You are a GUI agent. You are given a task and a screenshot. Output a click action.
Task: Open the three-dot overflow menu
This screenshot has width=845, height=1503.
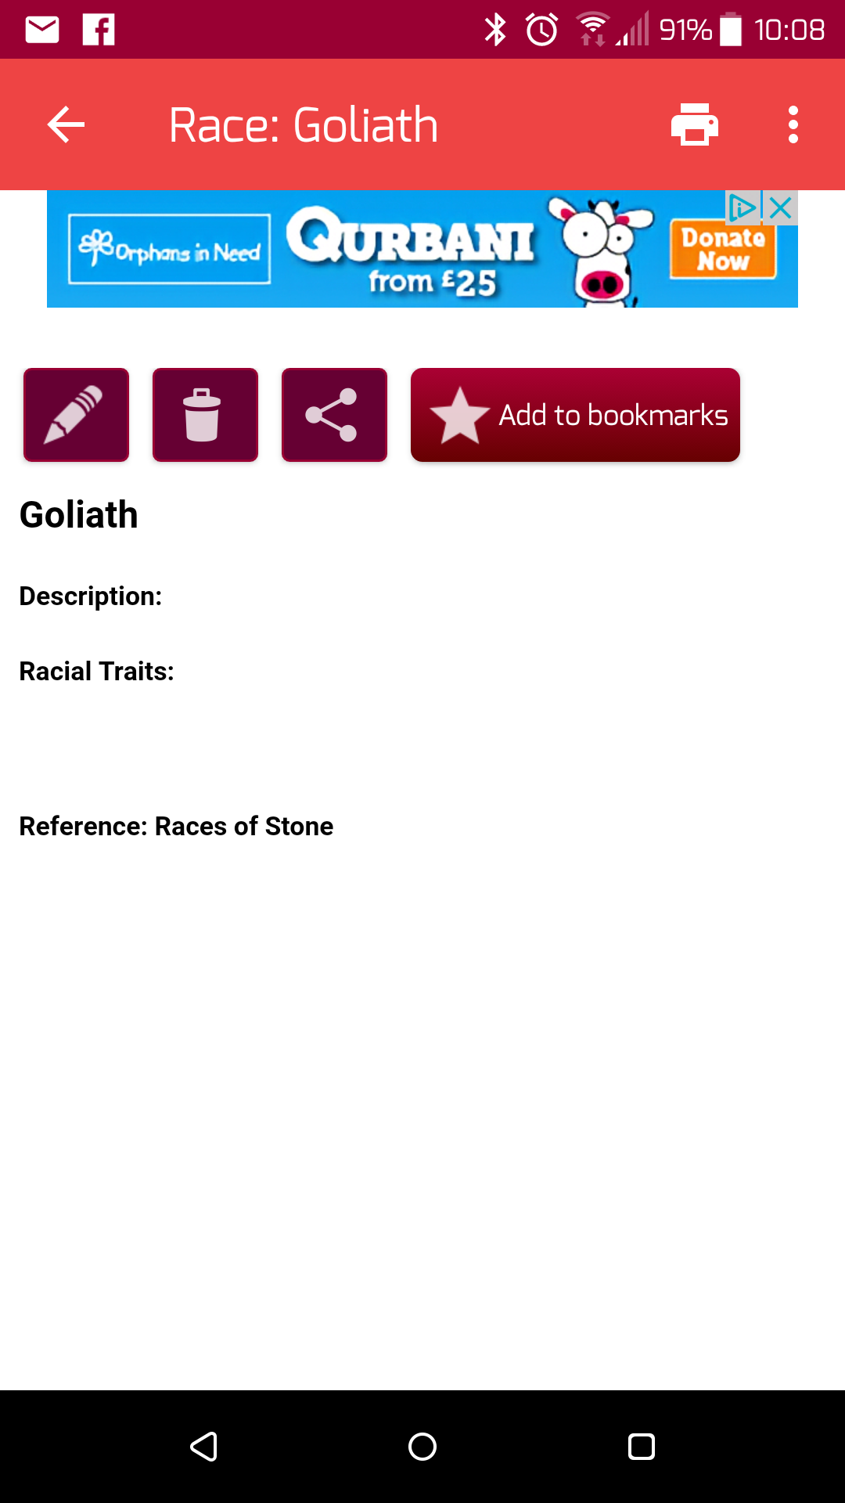793,124
